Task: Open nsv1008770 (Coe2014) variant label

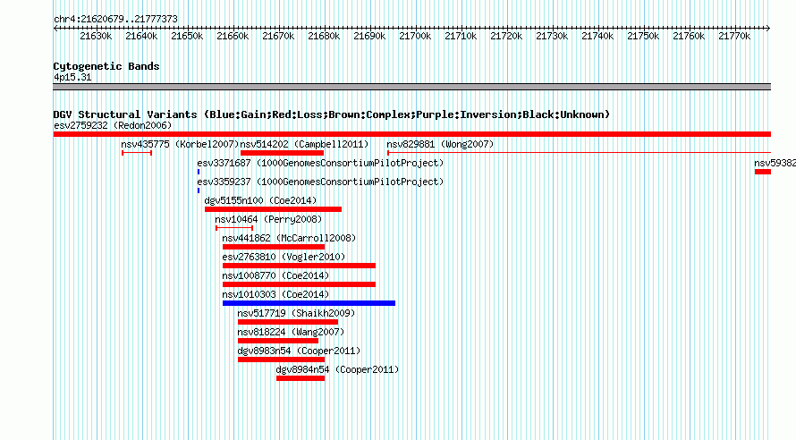Action: (275, 275)
